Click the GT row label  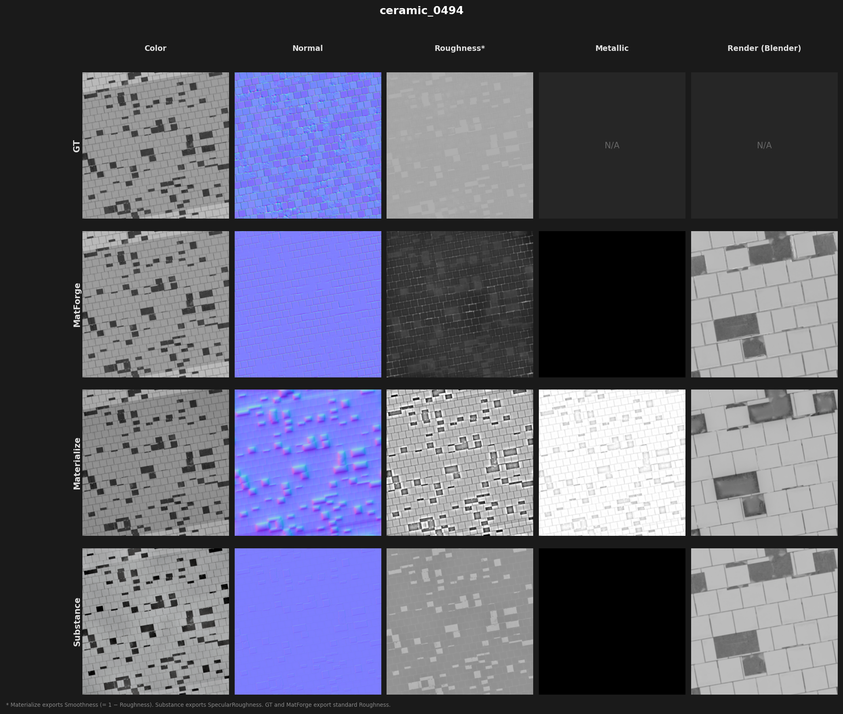(x=76, y=146)
